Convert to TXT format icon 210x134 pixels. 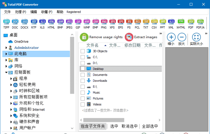[x=146, y=22]
